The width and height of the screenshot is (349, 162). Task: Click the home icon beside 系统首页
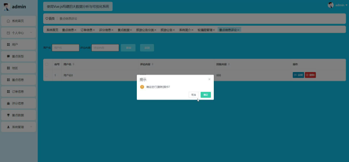[9, 21]
